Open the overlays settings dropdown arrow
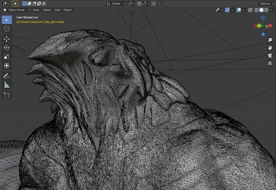276x190 pixels. (244, 10)
